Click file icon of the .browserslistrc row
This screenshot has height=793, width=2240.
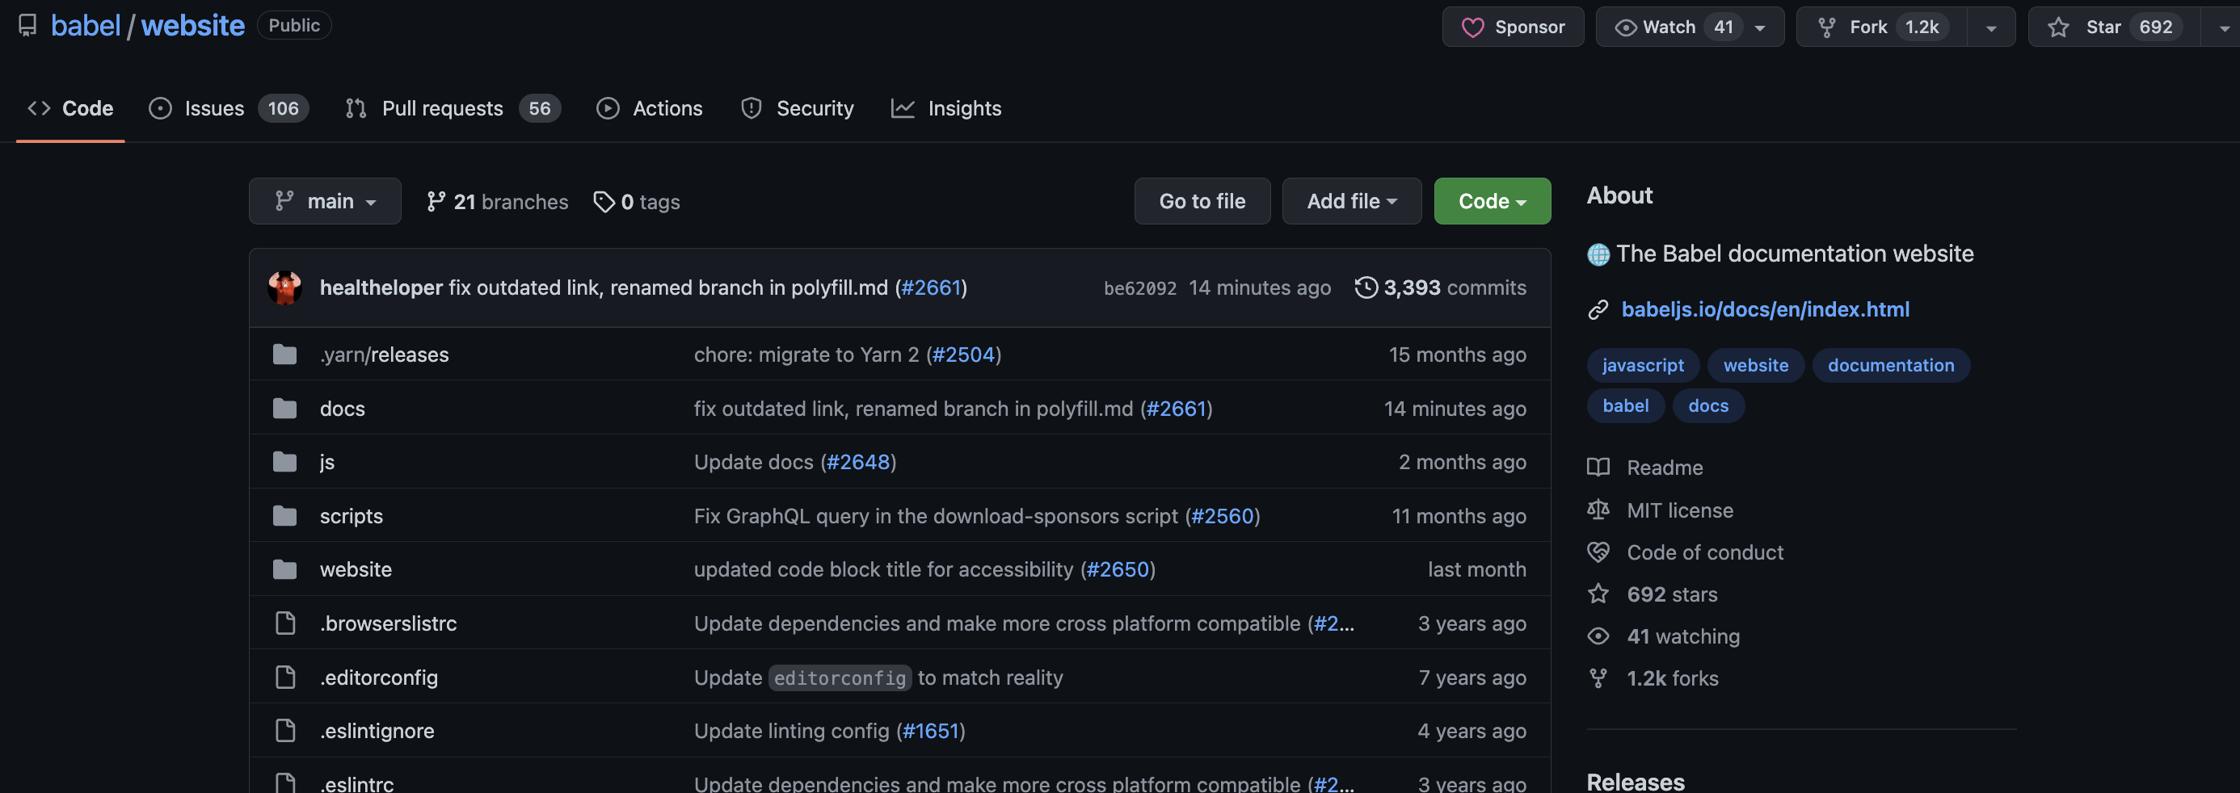click(285, 623)
